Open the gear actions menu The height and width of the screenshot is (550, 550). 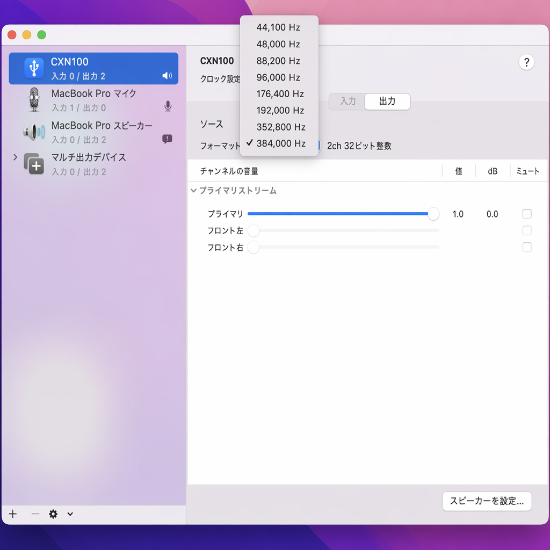pyautogui.click(x=53, y=514)
